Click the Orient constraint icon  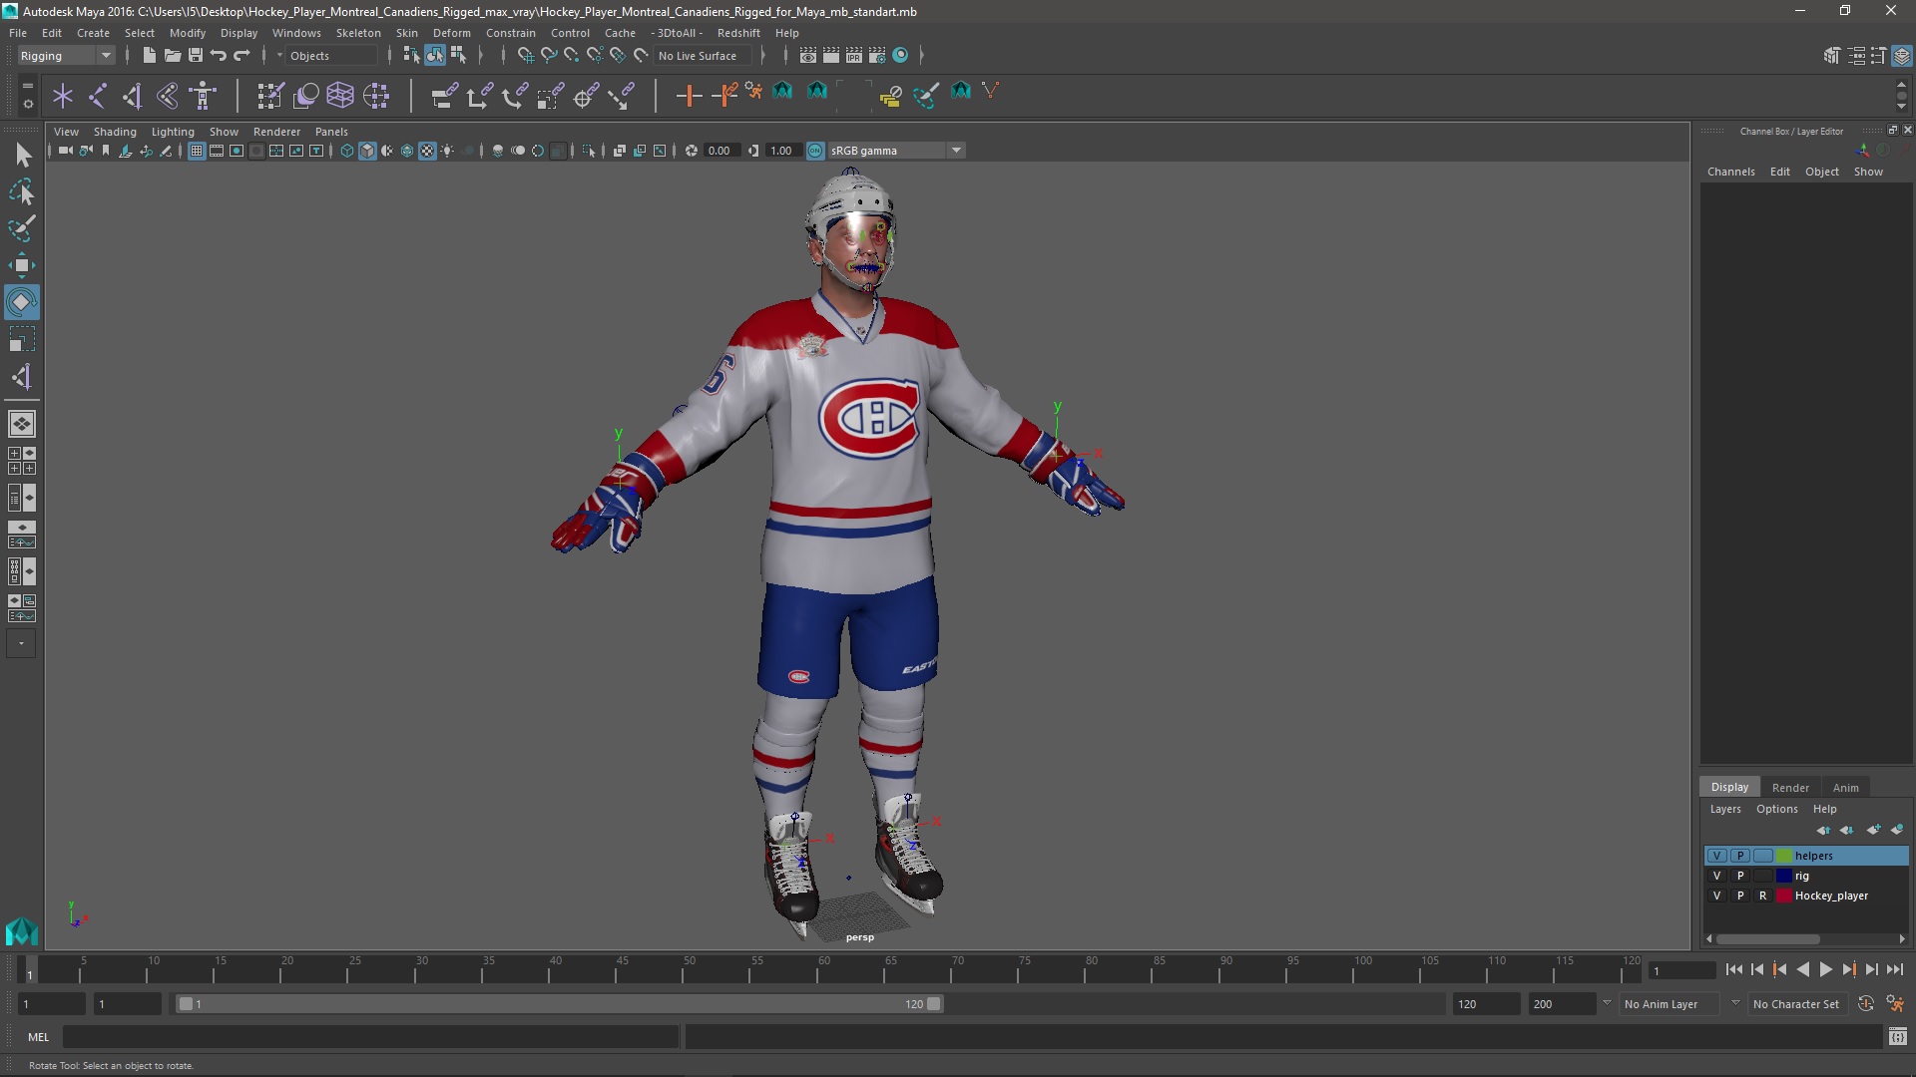(x=514, y=96)
